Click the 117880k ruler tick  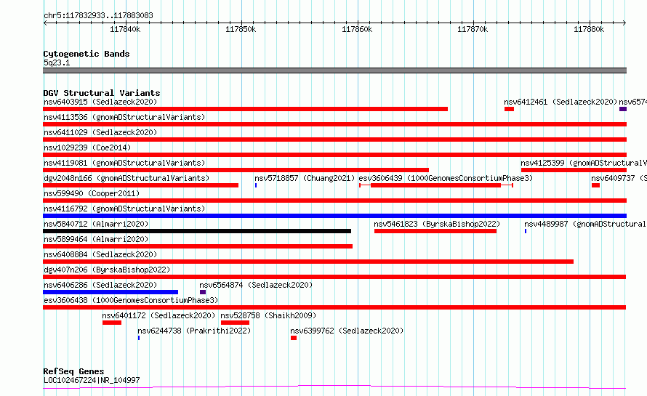[590, 29]
